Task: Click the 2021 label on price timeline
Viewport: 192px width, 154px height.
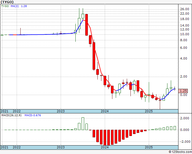Action: pyautogui.click(x=5, y=111)
